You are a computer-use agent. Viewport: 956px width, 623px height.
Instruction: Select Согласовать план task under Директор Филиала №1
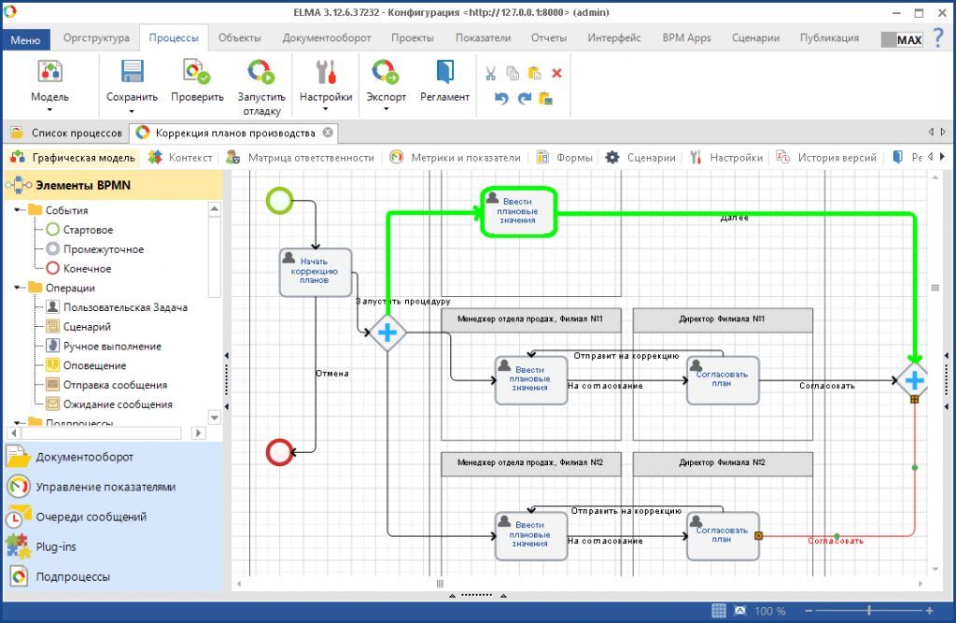coord(723,380)
